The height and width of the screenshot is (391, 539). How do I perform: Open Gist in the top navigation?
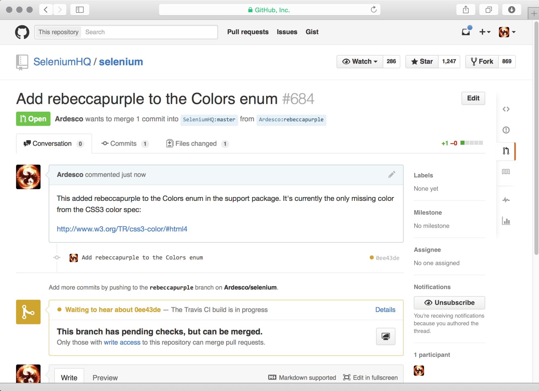312,32
